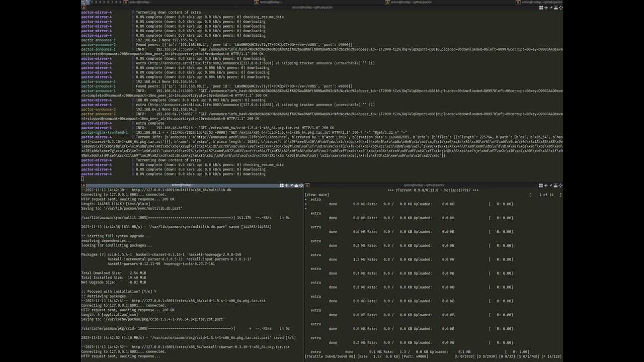Screen dimensions: 644x362
Task: Open layout grid icon in pacman terminal pane
Action: [282, 185]
